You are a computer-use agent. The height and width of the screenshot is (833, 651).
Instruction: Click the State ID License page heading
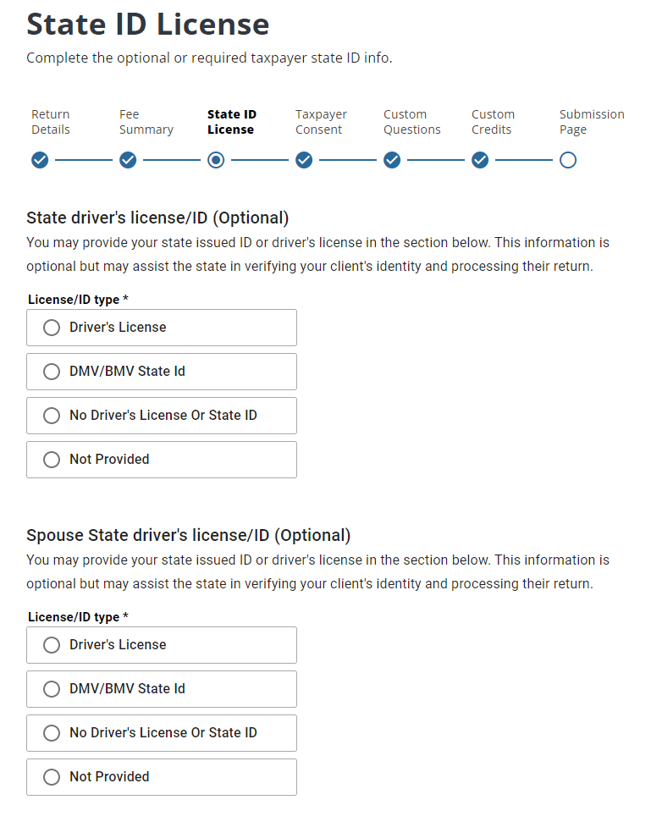148,25
